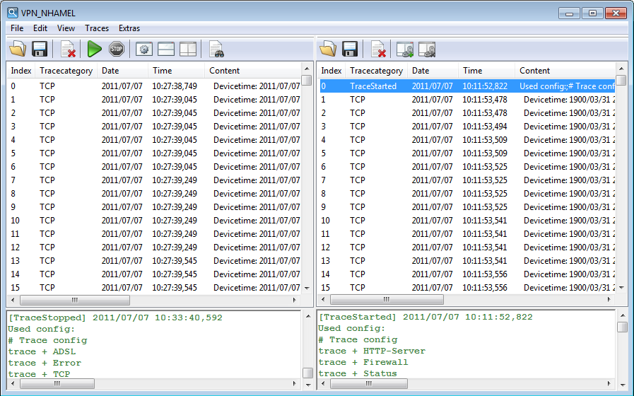This screenshot has height=396, width=634.
Task: Open the View menu
Action: pyautogui.click(x=66, y=28)
